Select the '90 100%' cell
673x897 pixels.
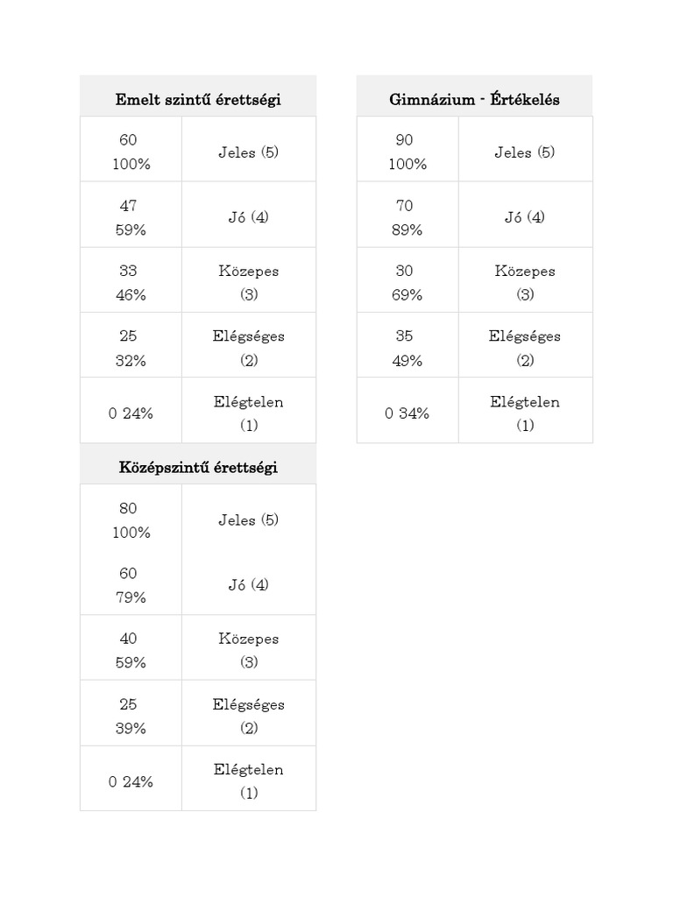[x=407, y=152]
